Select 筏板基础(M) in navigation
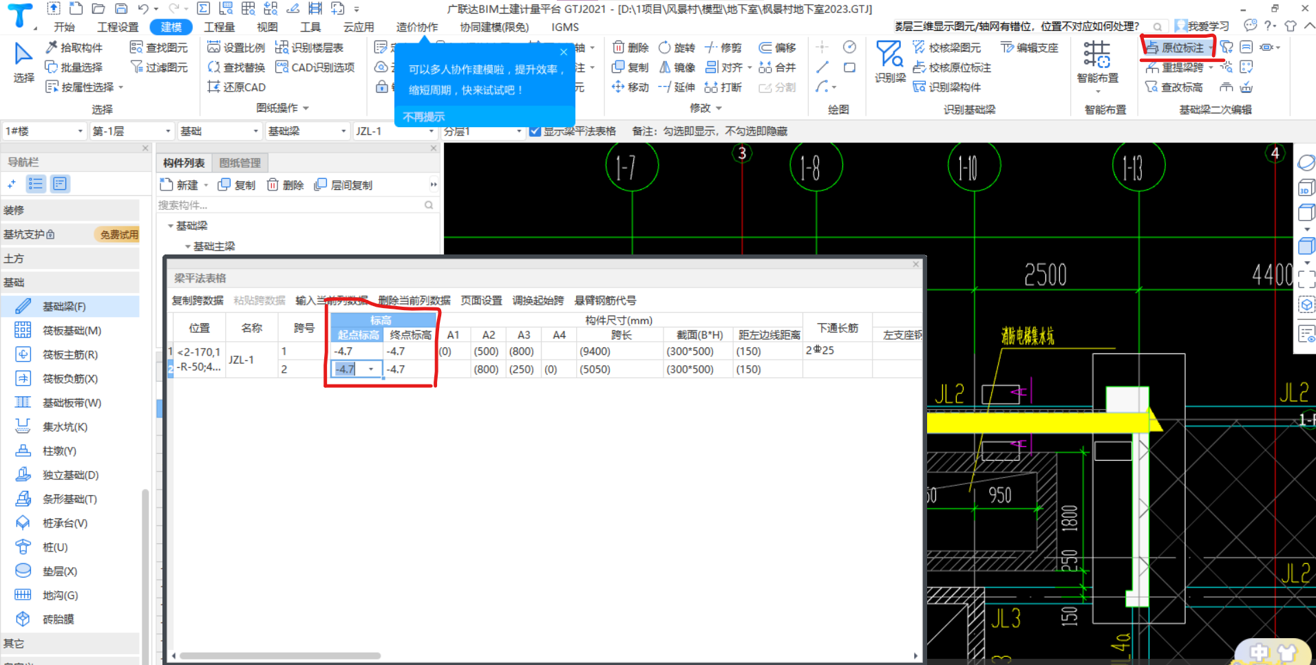 pyautogui.click(x=70, y=331)
